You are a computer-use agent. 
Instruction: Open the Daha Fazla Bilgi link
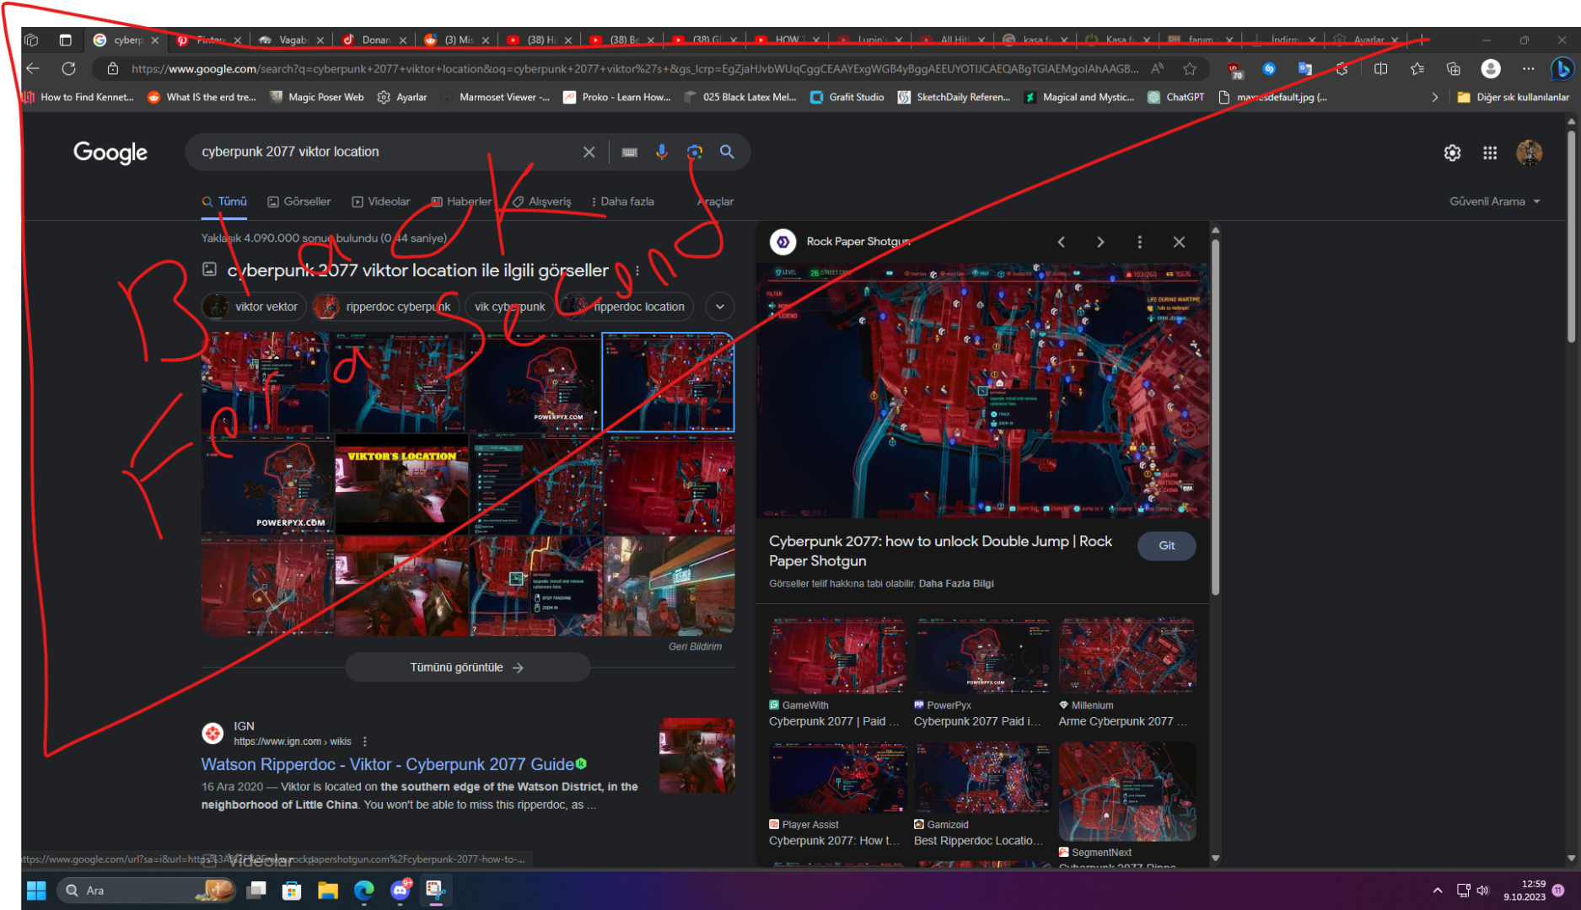pos(956,583)
